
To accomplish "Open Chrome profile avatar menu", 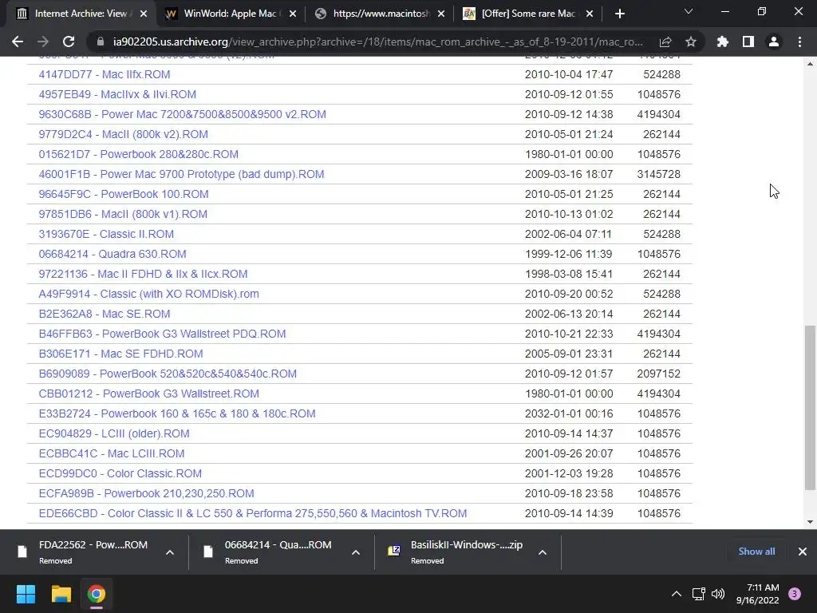I will [774, 42].
